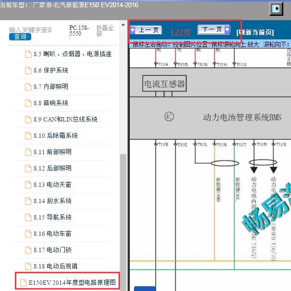Click the transistor symbol in the BMS block
Viewport: 291px width, 291px height.
coord(169,117)
